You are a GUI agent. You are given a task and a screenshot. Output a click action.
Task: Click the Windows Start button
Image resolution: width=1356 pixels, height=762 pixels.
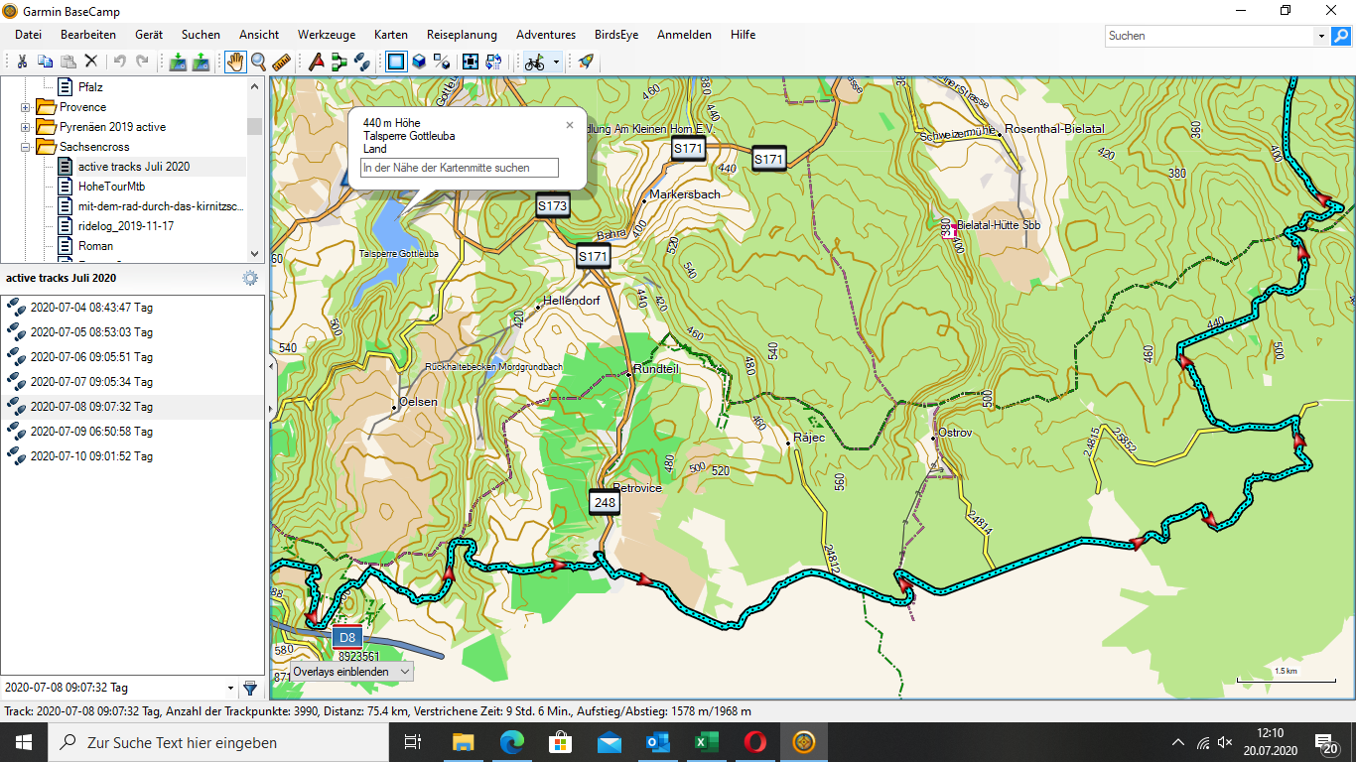[23, 742]
